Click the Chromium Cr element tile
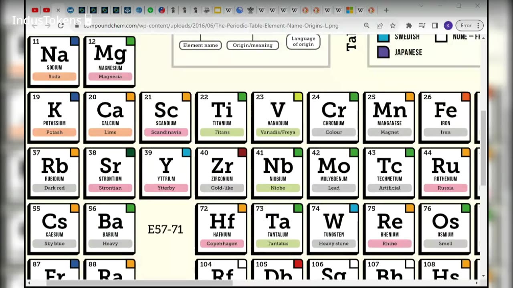Viewport: 513px width, 288px height. (x=333, y=118)
